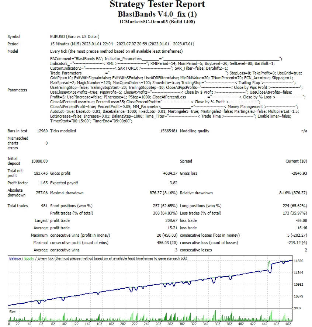This screenshot has height=327, width=312.
Task: Click the ICMarketsSC-Demo03 build line
Action: [157, 22]
